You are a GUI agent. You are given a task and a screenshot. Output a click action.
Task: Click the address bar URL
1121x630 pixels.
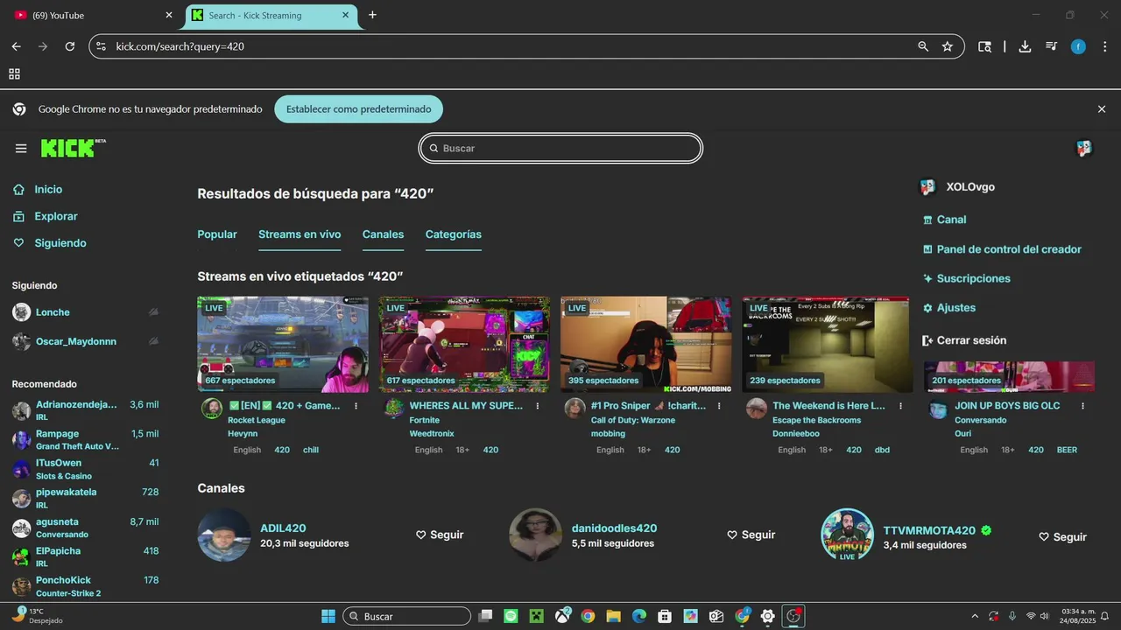pos(180,46)
